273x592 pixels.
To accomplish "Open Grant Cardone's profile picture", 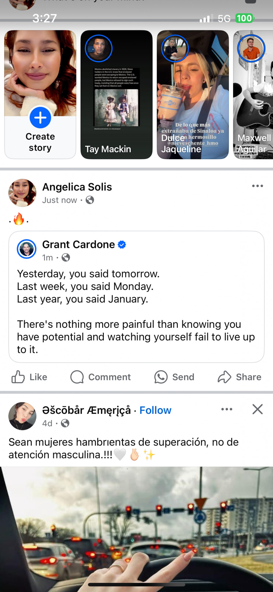I will 27,249.
